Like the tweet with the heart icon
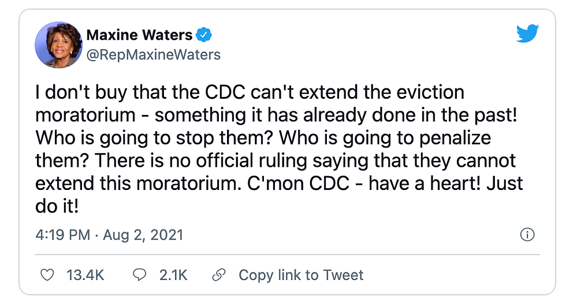The height and width of the screenshot is (306, 566). pyautogui.click(x=47, y=275)
